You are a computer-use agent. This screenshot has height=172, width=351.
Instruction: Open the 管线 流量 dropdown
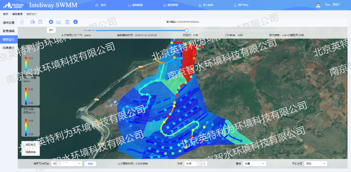(x=254, y=164)
